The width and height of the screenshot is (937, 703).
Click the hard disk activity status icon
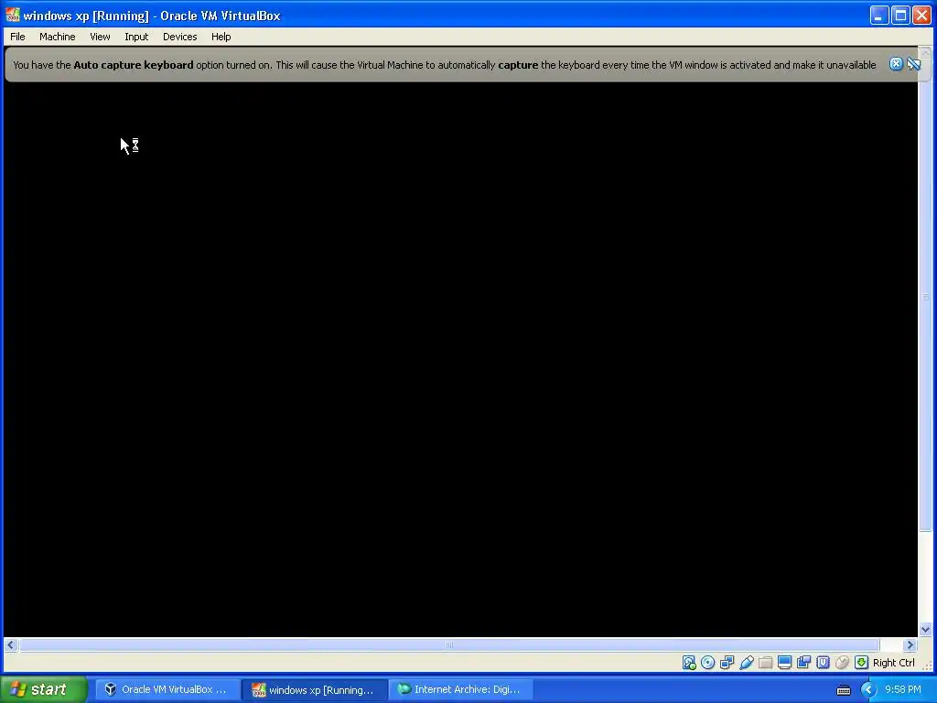pyautogui.click(x=689, y=663)
